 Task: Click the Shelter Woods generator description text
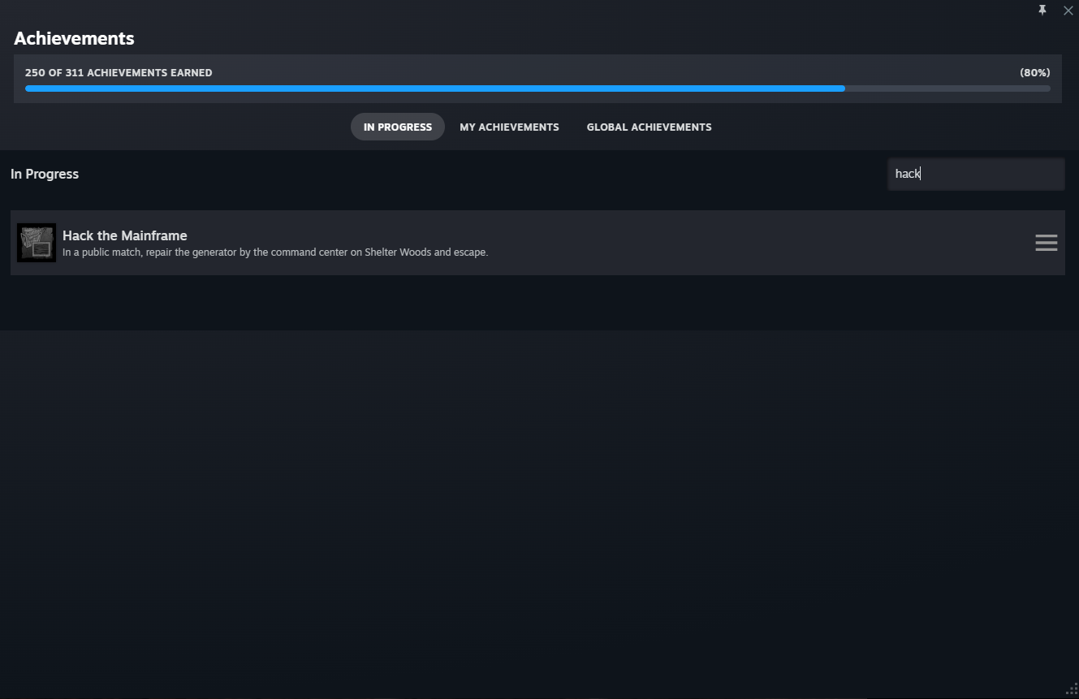point(275,252)
